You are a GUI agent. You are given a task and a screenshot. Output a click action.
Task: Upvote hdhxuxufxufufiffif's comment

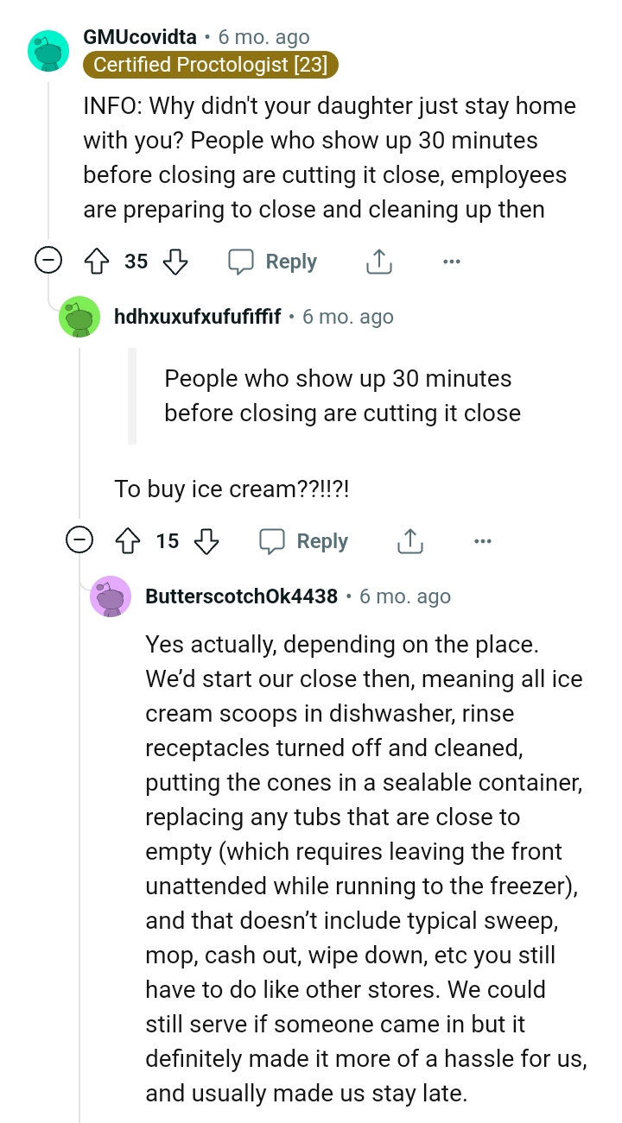click(127, 541)
